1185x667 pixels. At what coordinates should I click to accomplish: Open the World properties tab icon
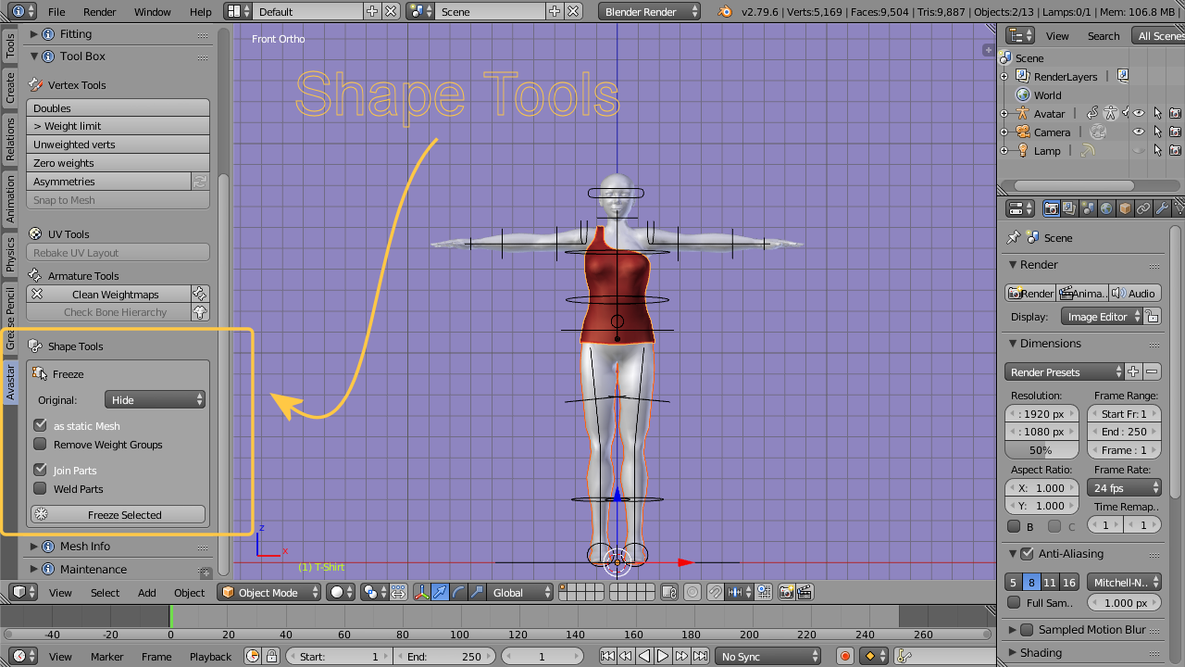pyautogui.click(x=1106, y=208)
